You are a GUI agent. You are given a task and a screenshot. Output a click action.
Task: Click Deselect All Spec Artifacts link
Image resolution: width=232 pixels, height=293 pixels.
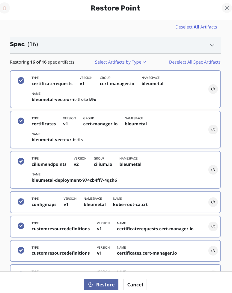pyautogui.click(x=195, y=62)
